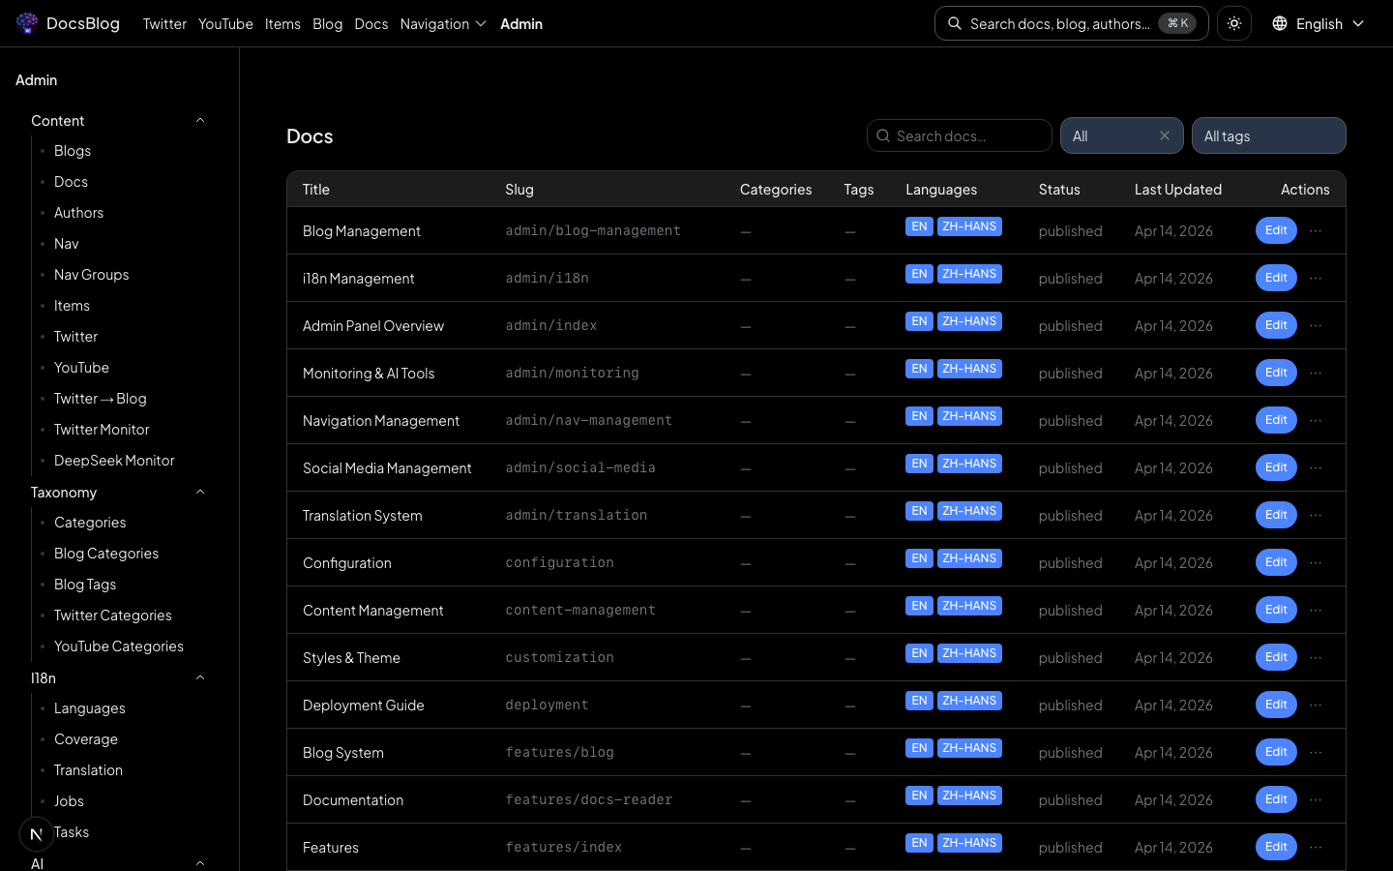Click the DocsBlog logo icon
This screenshot has width=1393, height=871.
(x=27, y=23)
